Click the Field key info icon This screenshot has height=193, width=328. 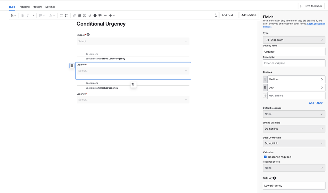point(275,178)
